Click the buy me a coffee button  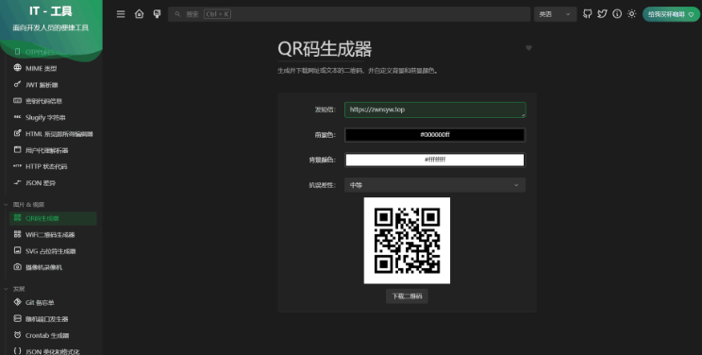click(x=671, y=14)
